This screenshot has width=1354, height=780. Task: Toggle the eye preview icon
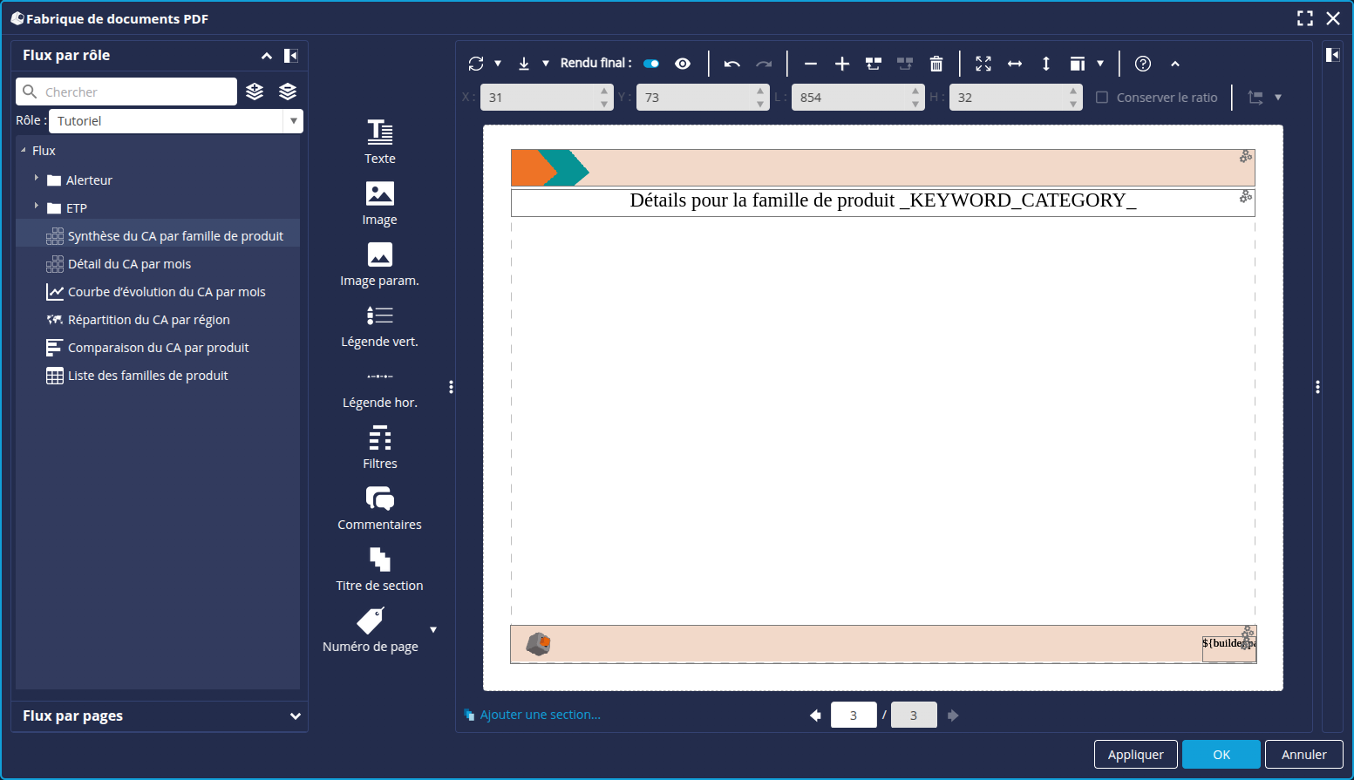683,64
